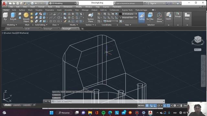Click the New file icon in Quick Access toolbar

pos(10,3)
